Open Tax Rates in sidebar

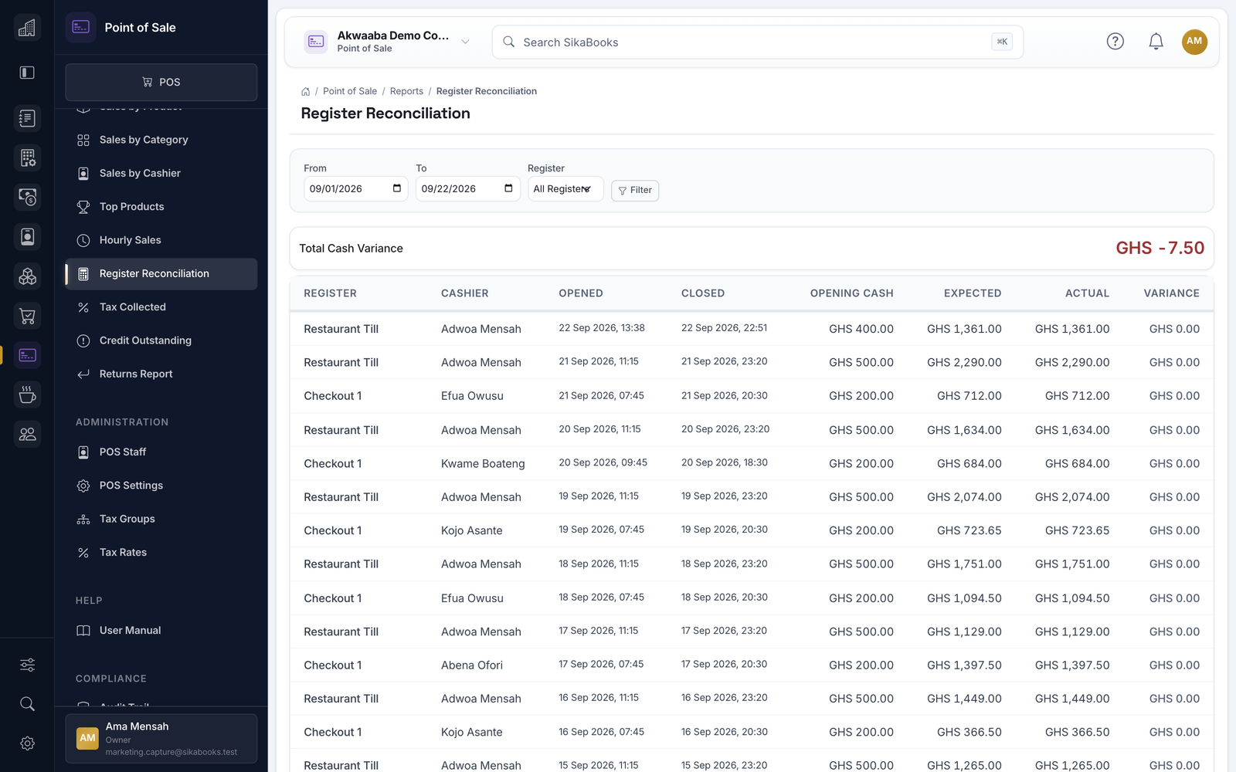(x=161, y=553)
